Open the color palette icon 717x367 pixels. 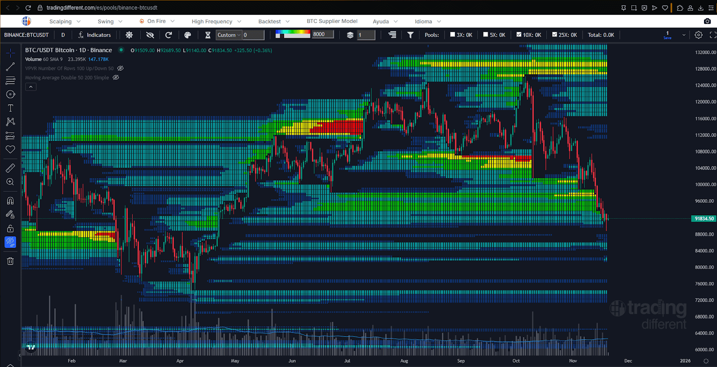click(x=188, y=35)
